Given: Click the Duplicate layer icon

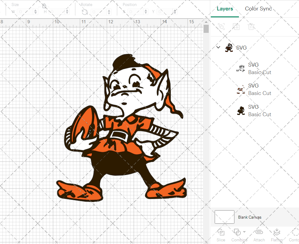Looking at the screenshot, I should coord(236,27).
